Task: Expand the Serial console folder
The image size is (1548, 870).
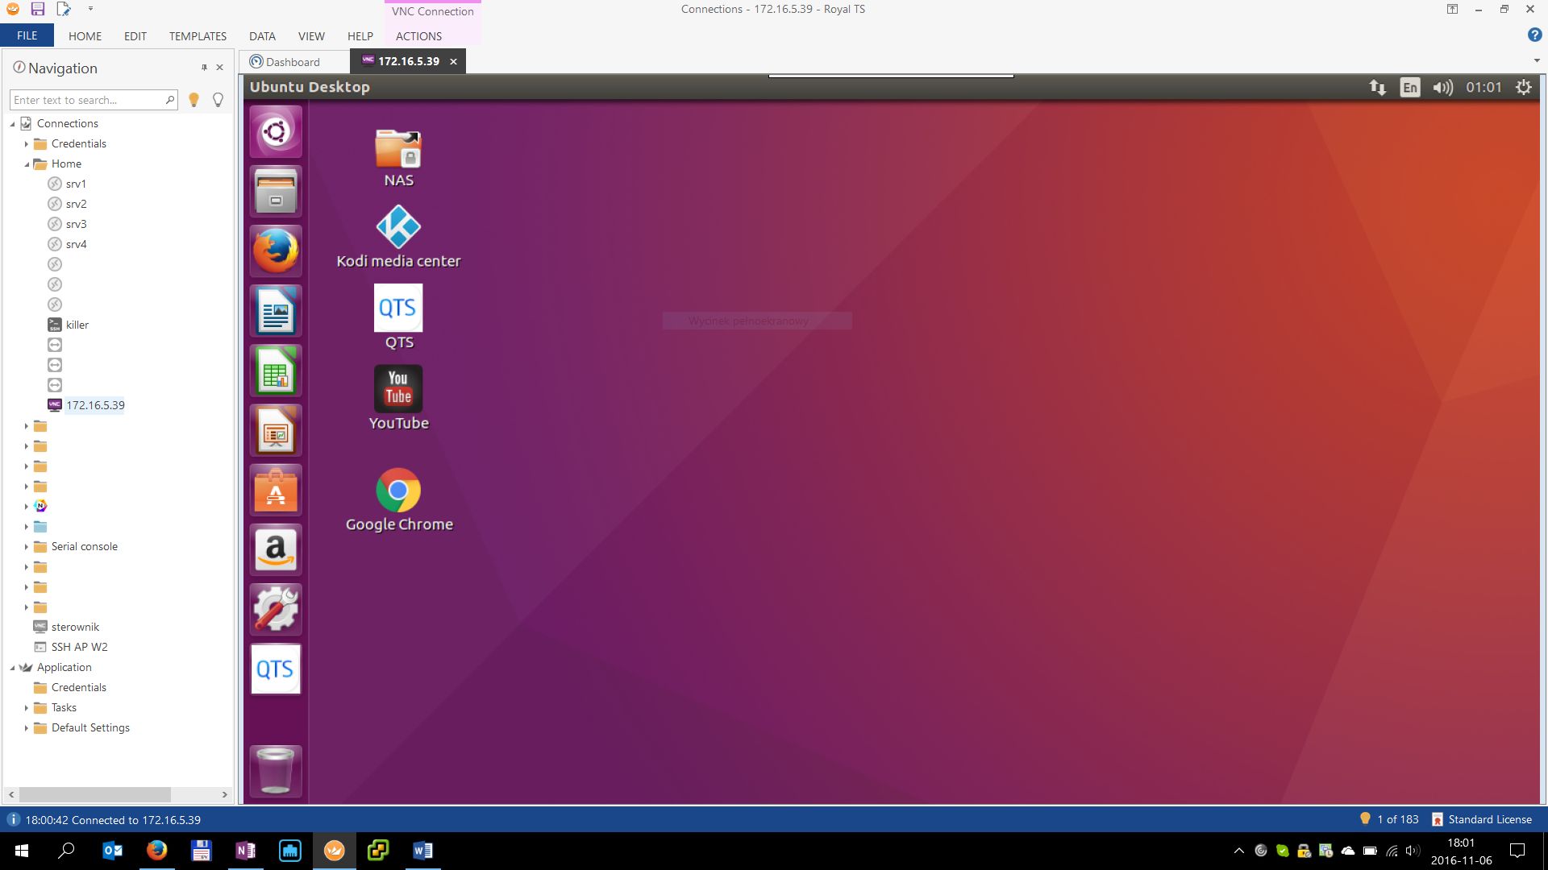Action: [x=26, y=547]
